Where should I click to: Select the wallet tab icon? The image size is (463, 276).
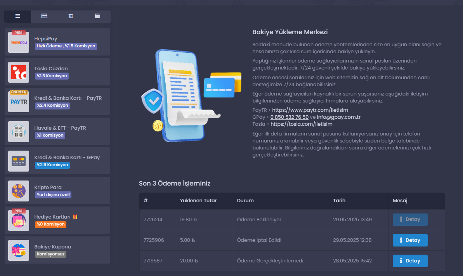97,16
